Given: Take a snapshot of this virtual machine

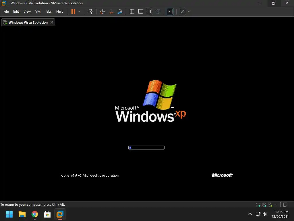Looking at the screenshot, I should [102, 12].
